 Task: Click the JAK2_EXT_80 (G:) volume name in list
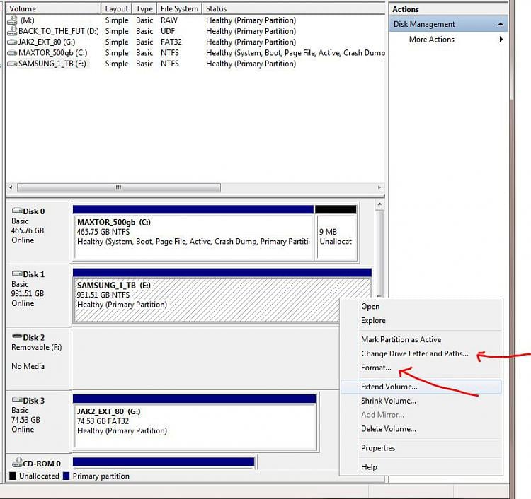[x=47, y=42]
